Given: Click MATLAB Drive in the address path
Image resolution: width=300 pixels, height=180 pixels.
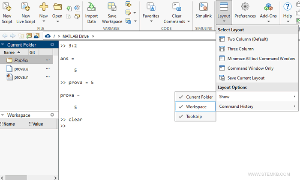Looking at the screenshot, I should coord(75,36).
